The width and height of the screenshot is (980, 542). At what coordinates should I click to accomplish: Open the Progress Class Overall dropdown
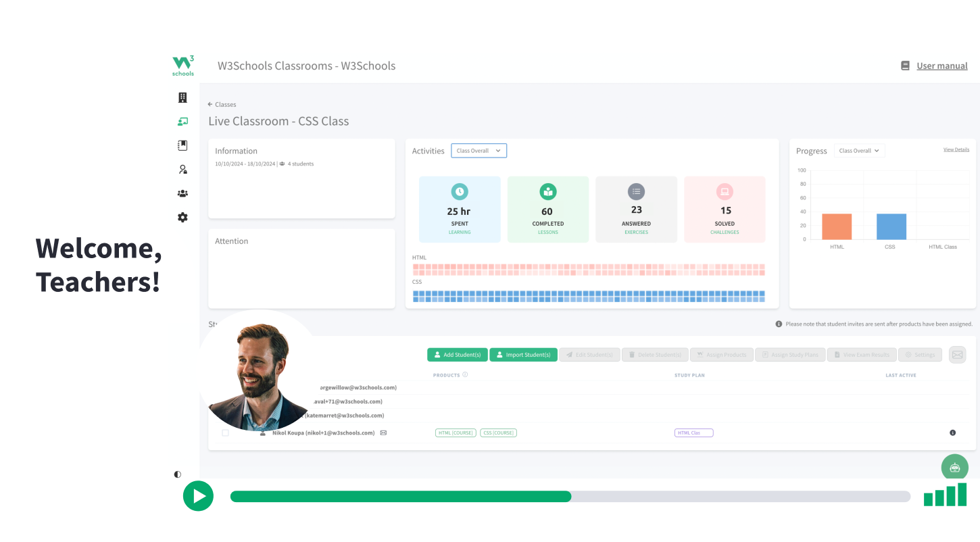(x=859, y=151)
